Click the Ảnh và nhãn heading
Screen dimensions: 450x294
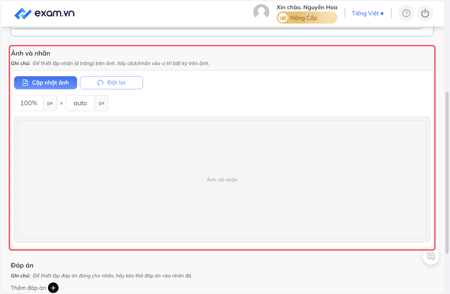tap(30, 53)
